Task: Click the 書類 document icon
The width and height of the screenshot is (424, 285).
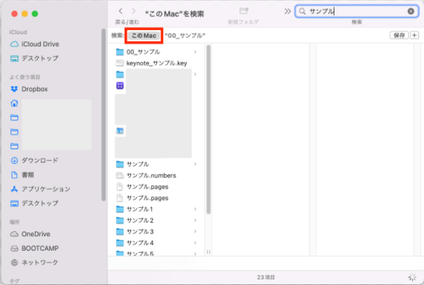Action: click(x=14, y=175)
